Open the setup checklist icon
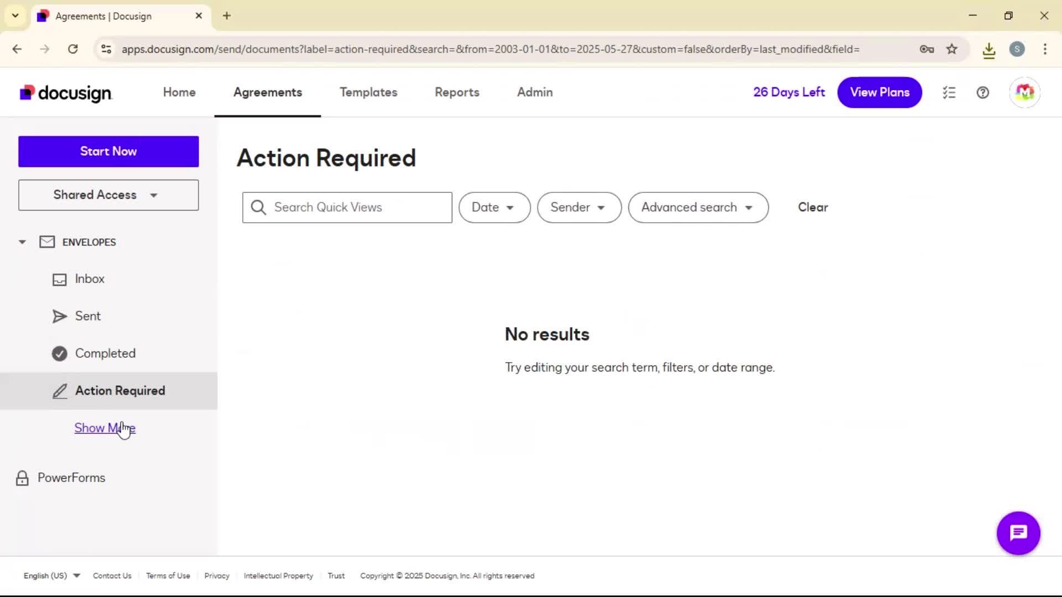The width and height of the screenshot is (1062, 597). click(x=949, y=92)
